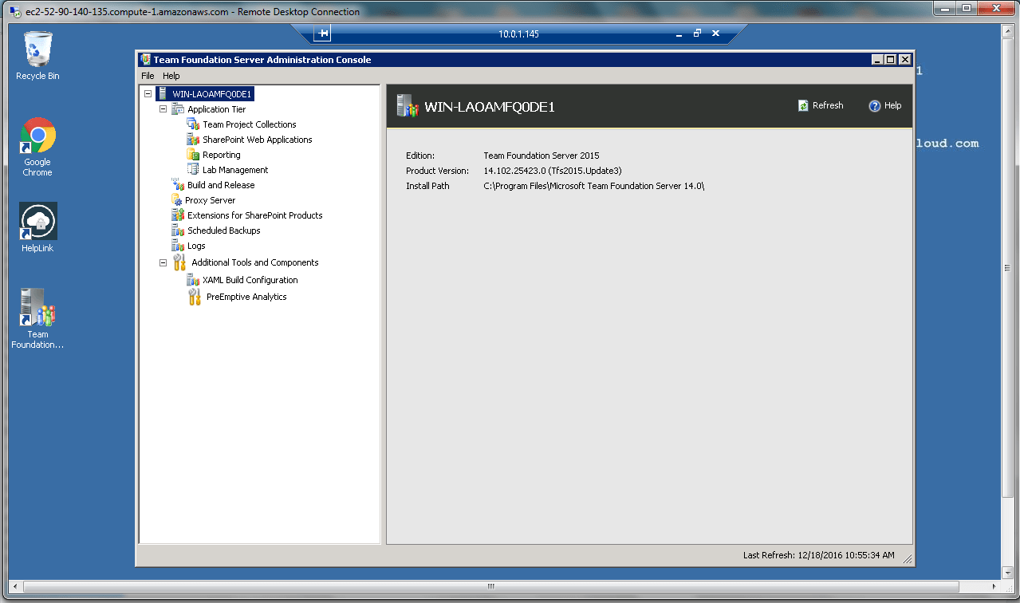
Task: Open the File menu
Action: coord(148,76)
